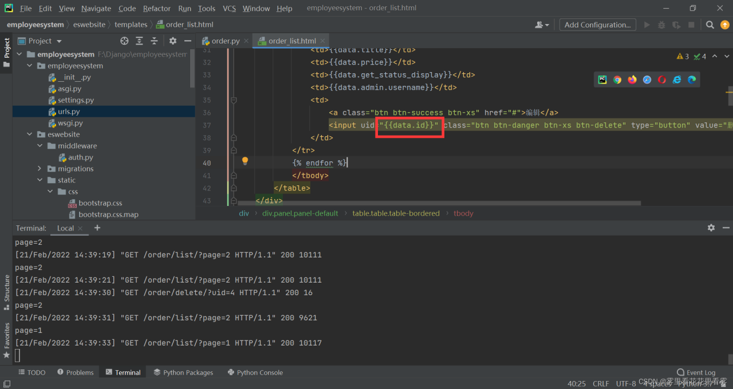Image resolution: width=733 pixels, height=389 pixels.
Task: Collapse the root employeesystem project node arrow
Action: click(x=19, y=54)
